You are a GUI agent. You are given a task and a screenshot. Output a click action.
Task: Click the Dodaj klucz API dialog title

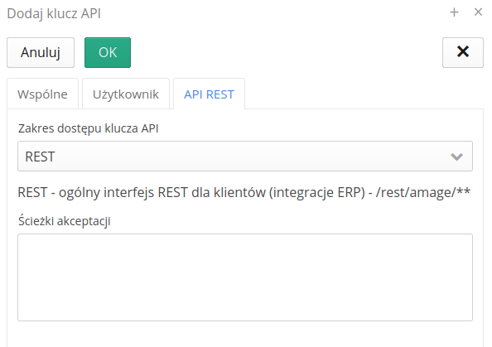tap(54, 14)
